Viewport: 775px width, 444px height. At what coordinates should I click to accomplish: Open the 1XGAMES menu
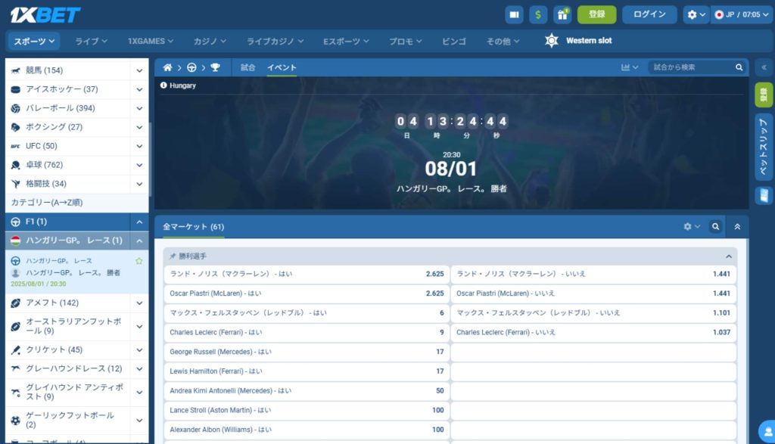pos(151,41)
